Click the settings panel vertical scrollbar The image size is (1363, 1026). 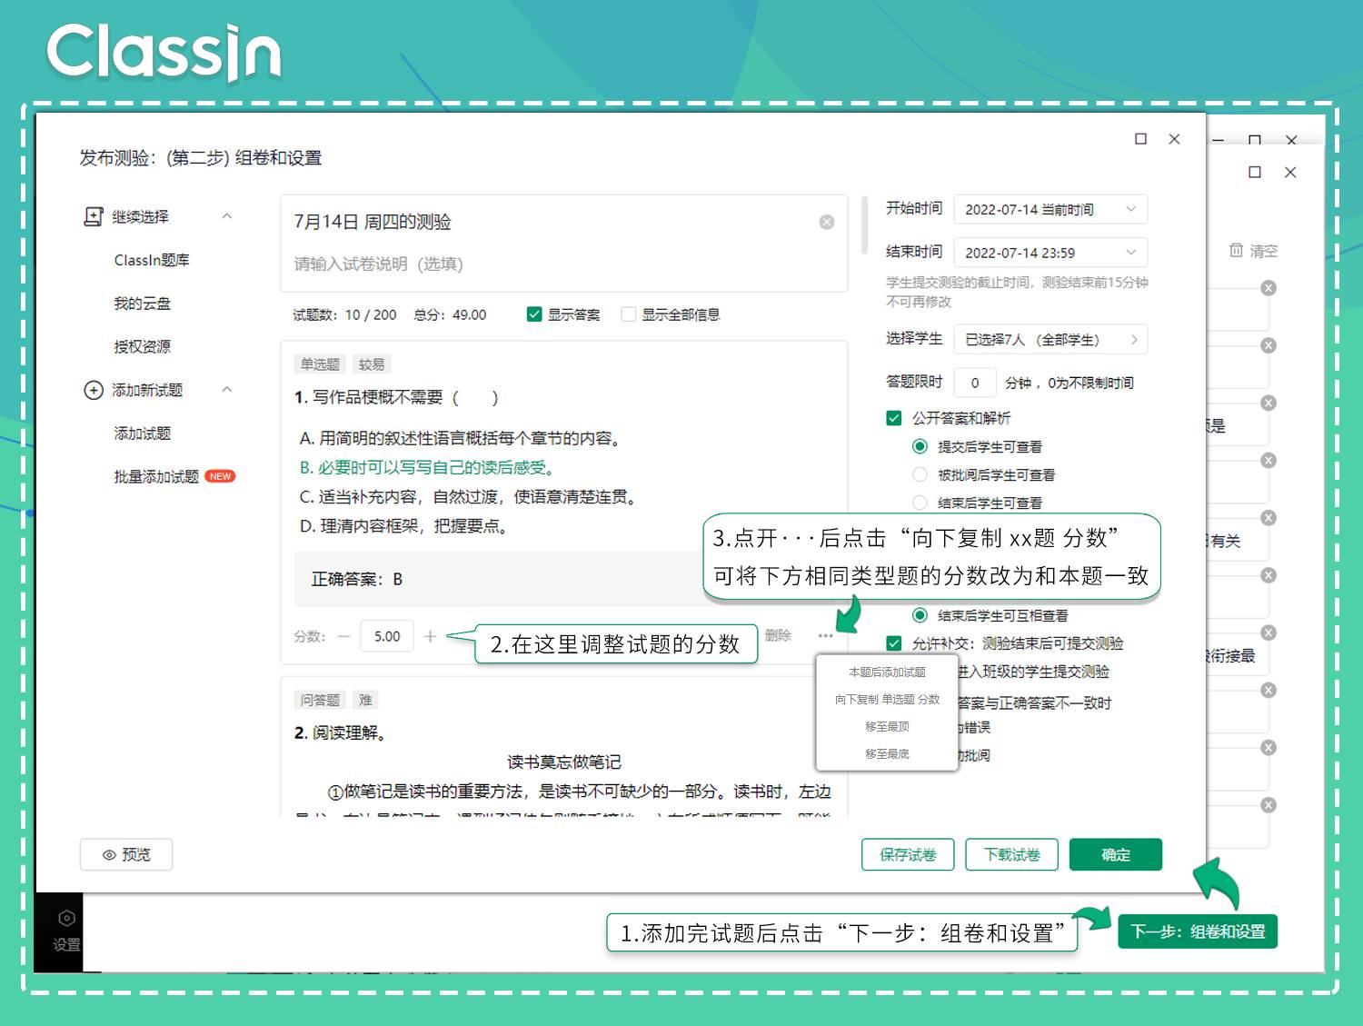(x=865, y=225)
